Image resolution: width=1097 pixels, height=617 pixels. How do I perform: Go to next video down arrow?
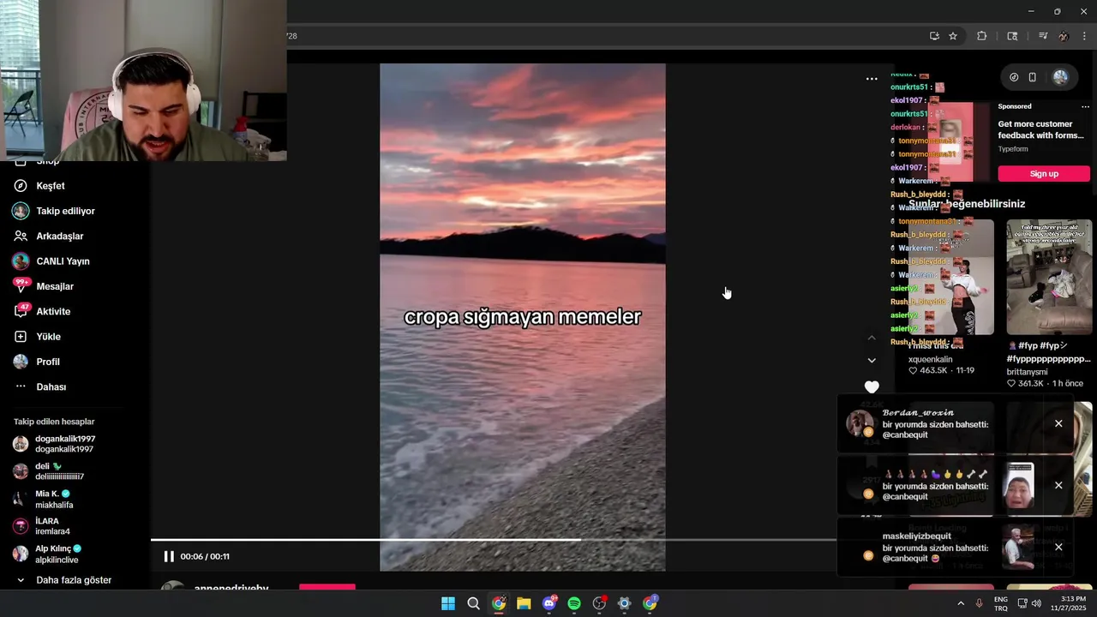872,361
